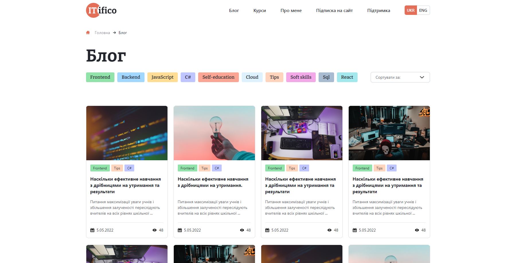Choose the Tips filter tag
The width and height of the screenshot is (509, 263).
click(274, 77)
